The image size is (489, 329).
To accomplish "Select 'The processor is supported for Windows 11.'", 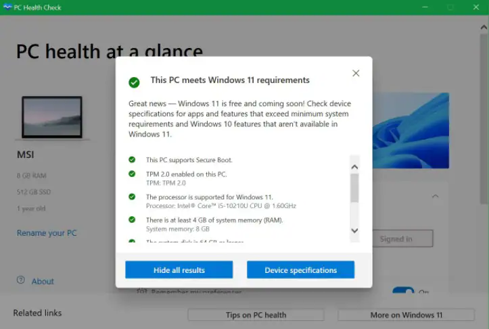I will tap(209, 197).
